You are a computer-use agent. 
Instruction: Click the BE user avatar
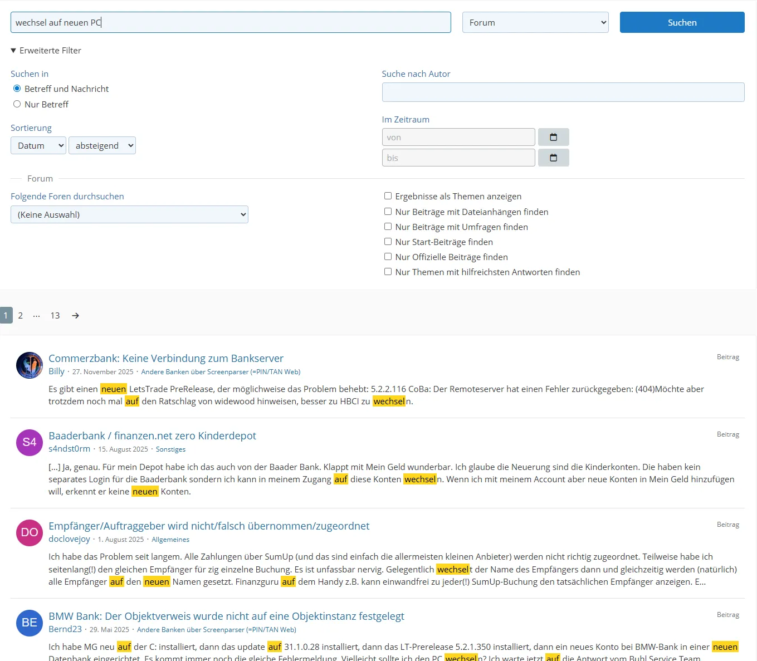30,623
